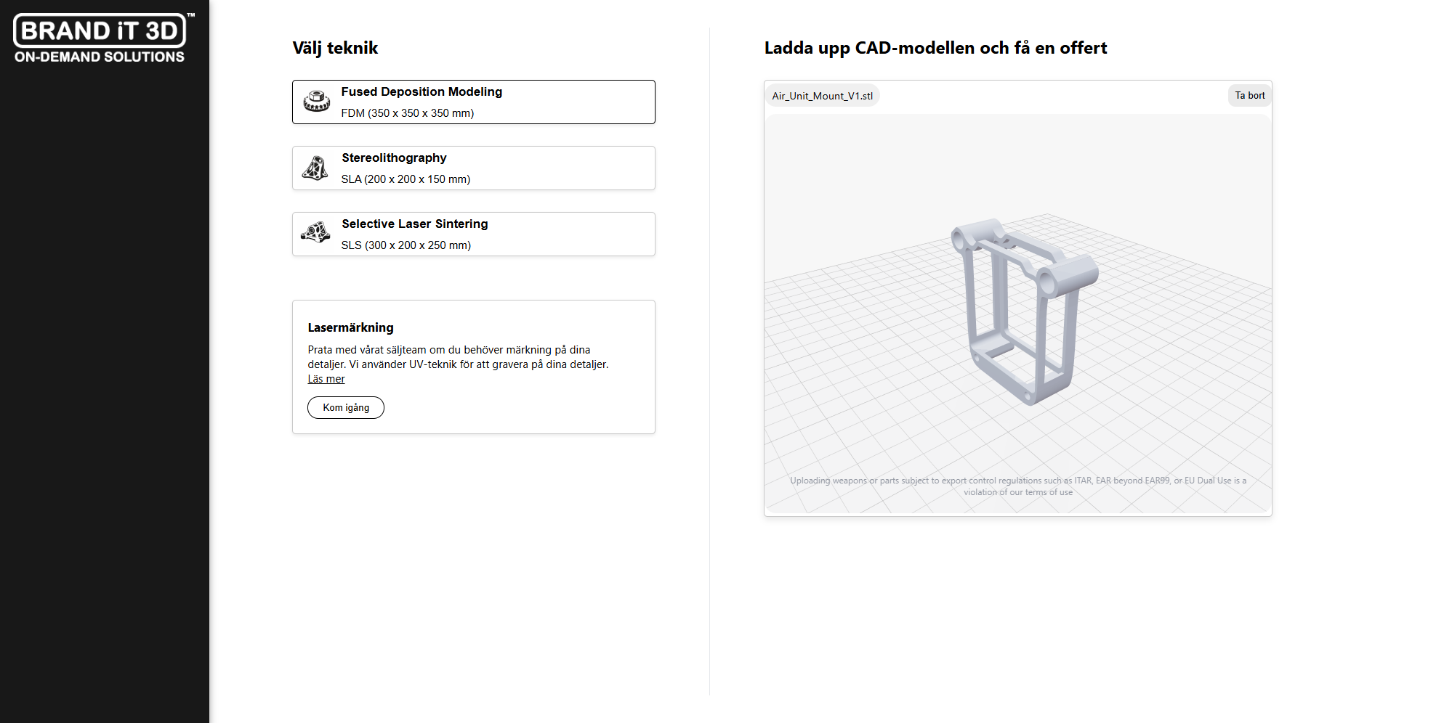This screenshot has height=723, width=1452.
Task: Click the export control disclaimer text
Action: point(1017,486)
